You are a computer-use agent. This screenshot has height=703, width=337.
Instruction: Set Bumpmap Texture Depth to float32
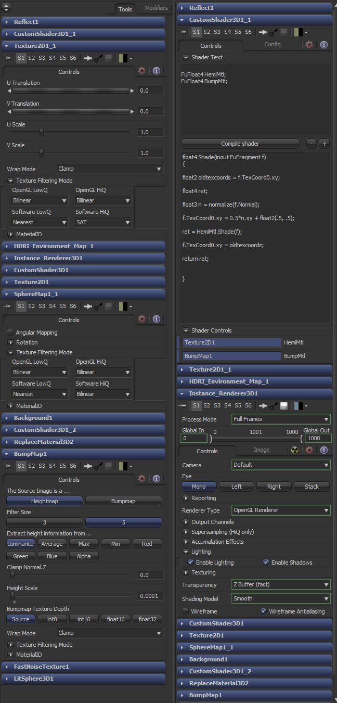(x=147, y=619)
